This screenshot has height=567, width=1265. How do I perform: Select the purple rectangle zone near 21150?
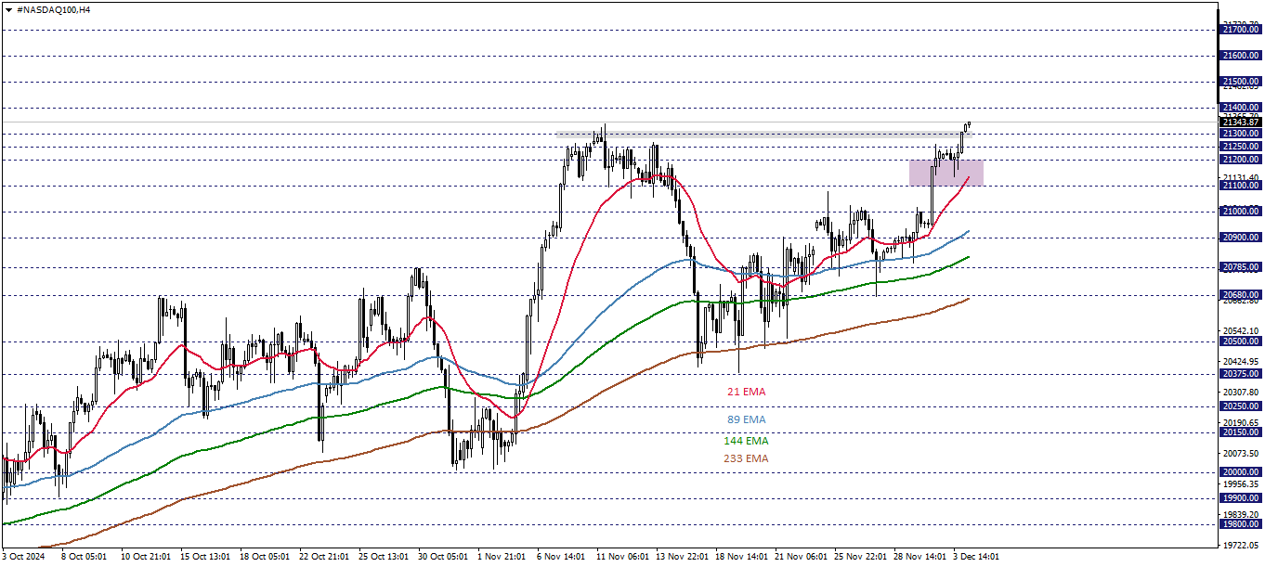pyautogui.click(x=946, y=173)
